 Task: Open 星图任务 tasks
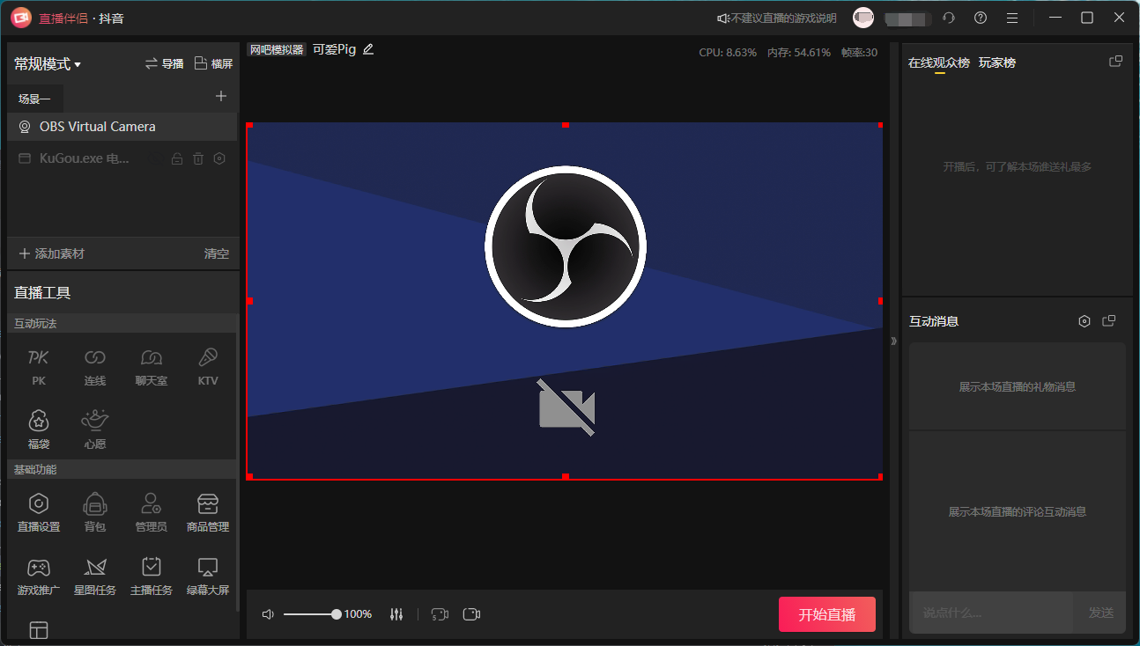click(x=94, y=576)
